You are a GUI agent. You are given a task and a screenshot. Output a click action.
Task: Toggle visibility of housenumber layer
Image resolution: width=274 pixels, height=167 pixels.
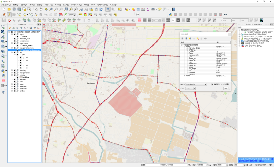[x=15, y=41]
